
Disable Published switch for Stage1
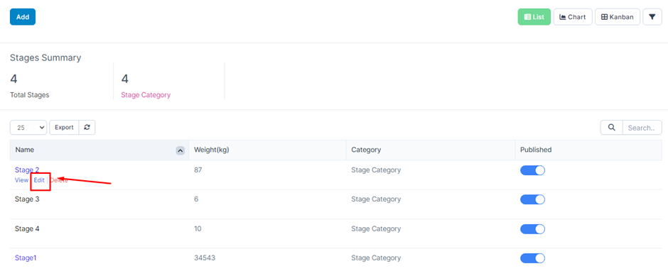click(x=532, y=258)
